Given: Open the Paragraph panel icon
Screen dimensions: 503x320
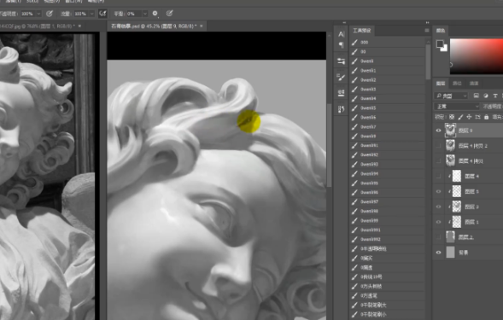Looking at the screenshot, I should (x=342, y=44).
